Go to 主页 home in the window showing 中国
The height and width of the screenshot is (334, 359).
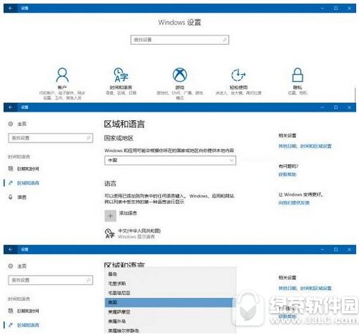18,124
